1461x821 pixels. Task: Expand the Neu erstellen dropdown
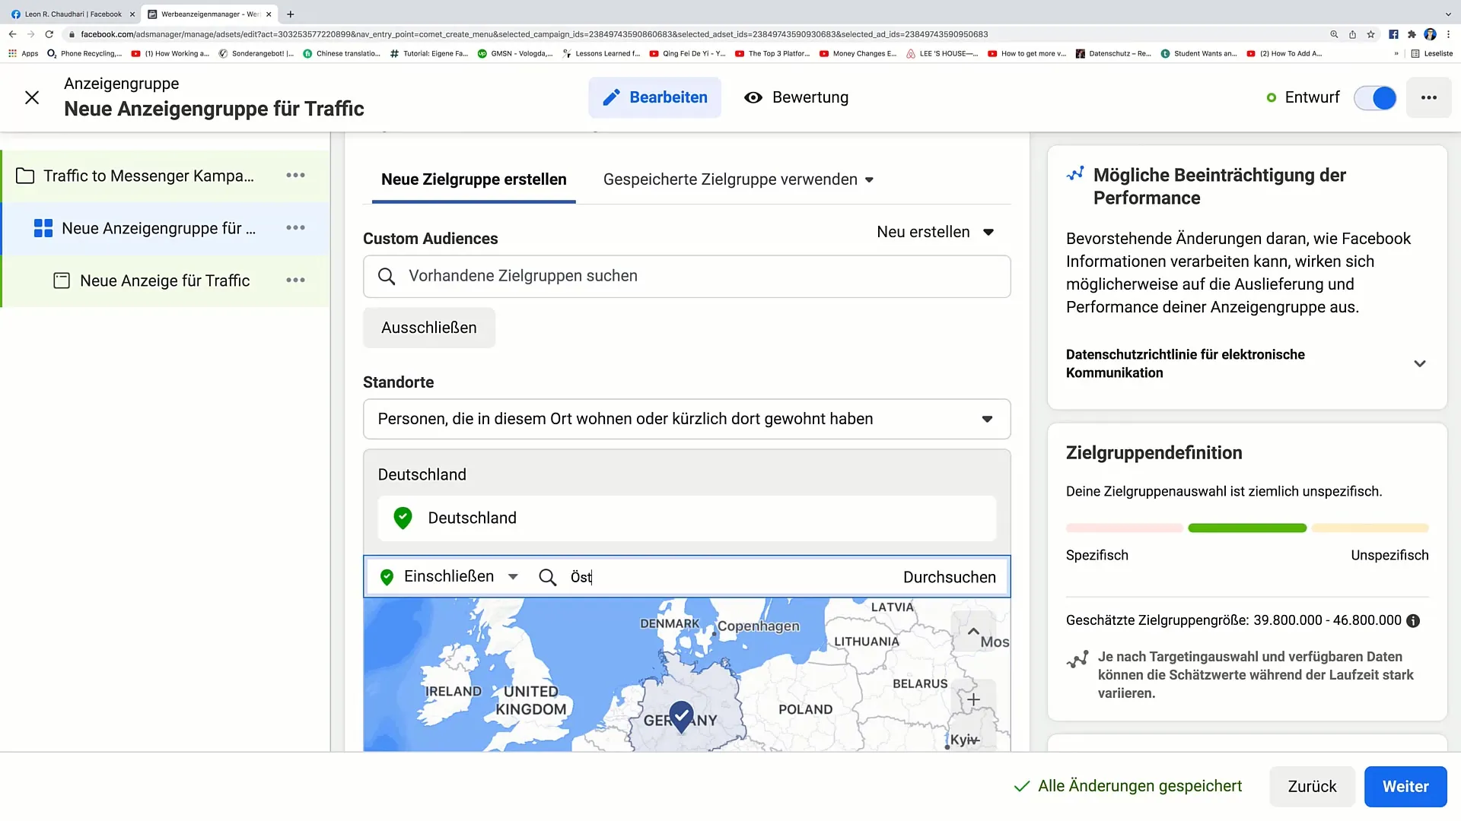coord(935,232)
